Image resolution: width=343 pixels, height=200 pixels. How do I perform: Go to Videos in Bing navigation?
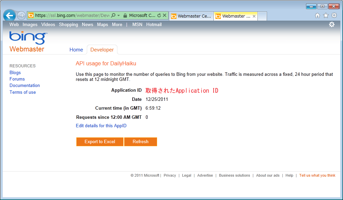[48, 25]
